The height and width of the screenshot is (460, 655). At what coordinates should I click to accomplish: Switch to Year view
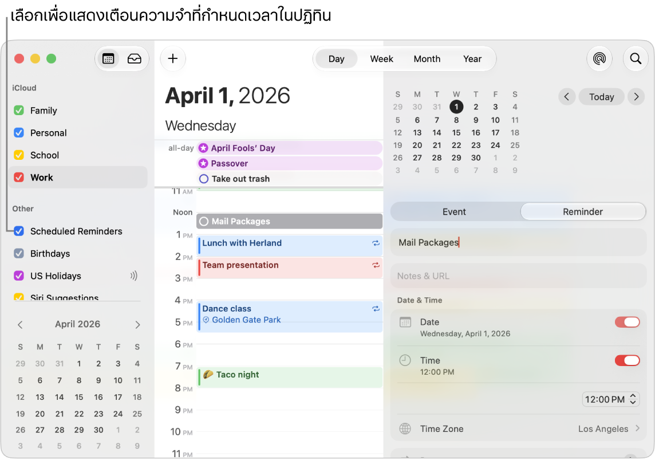472,59
